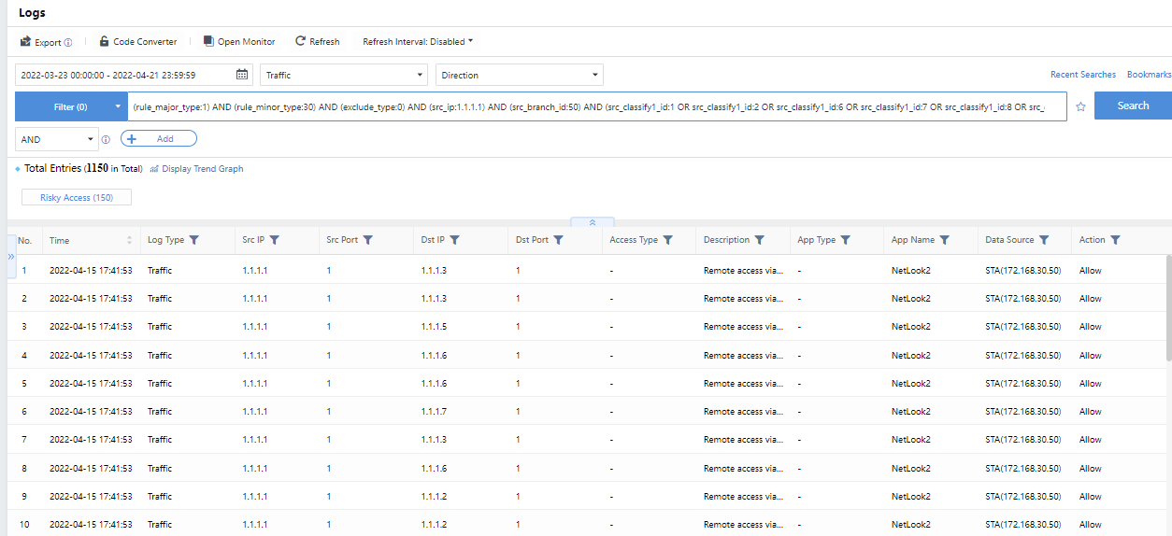Show Display Trend Graph
Image resolution: width=1172 pixels, height=536 pixels.
196,169
